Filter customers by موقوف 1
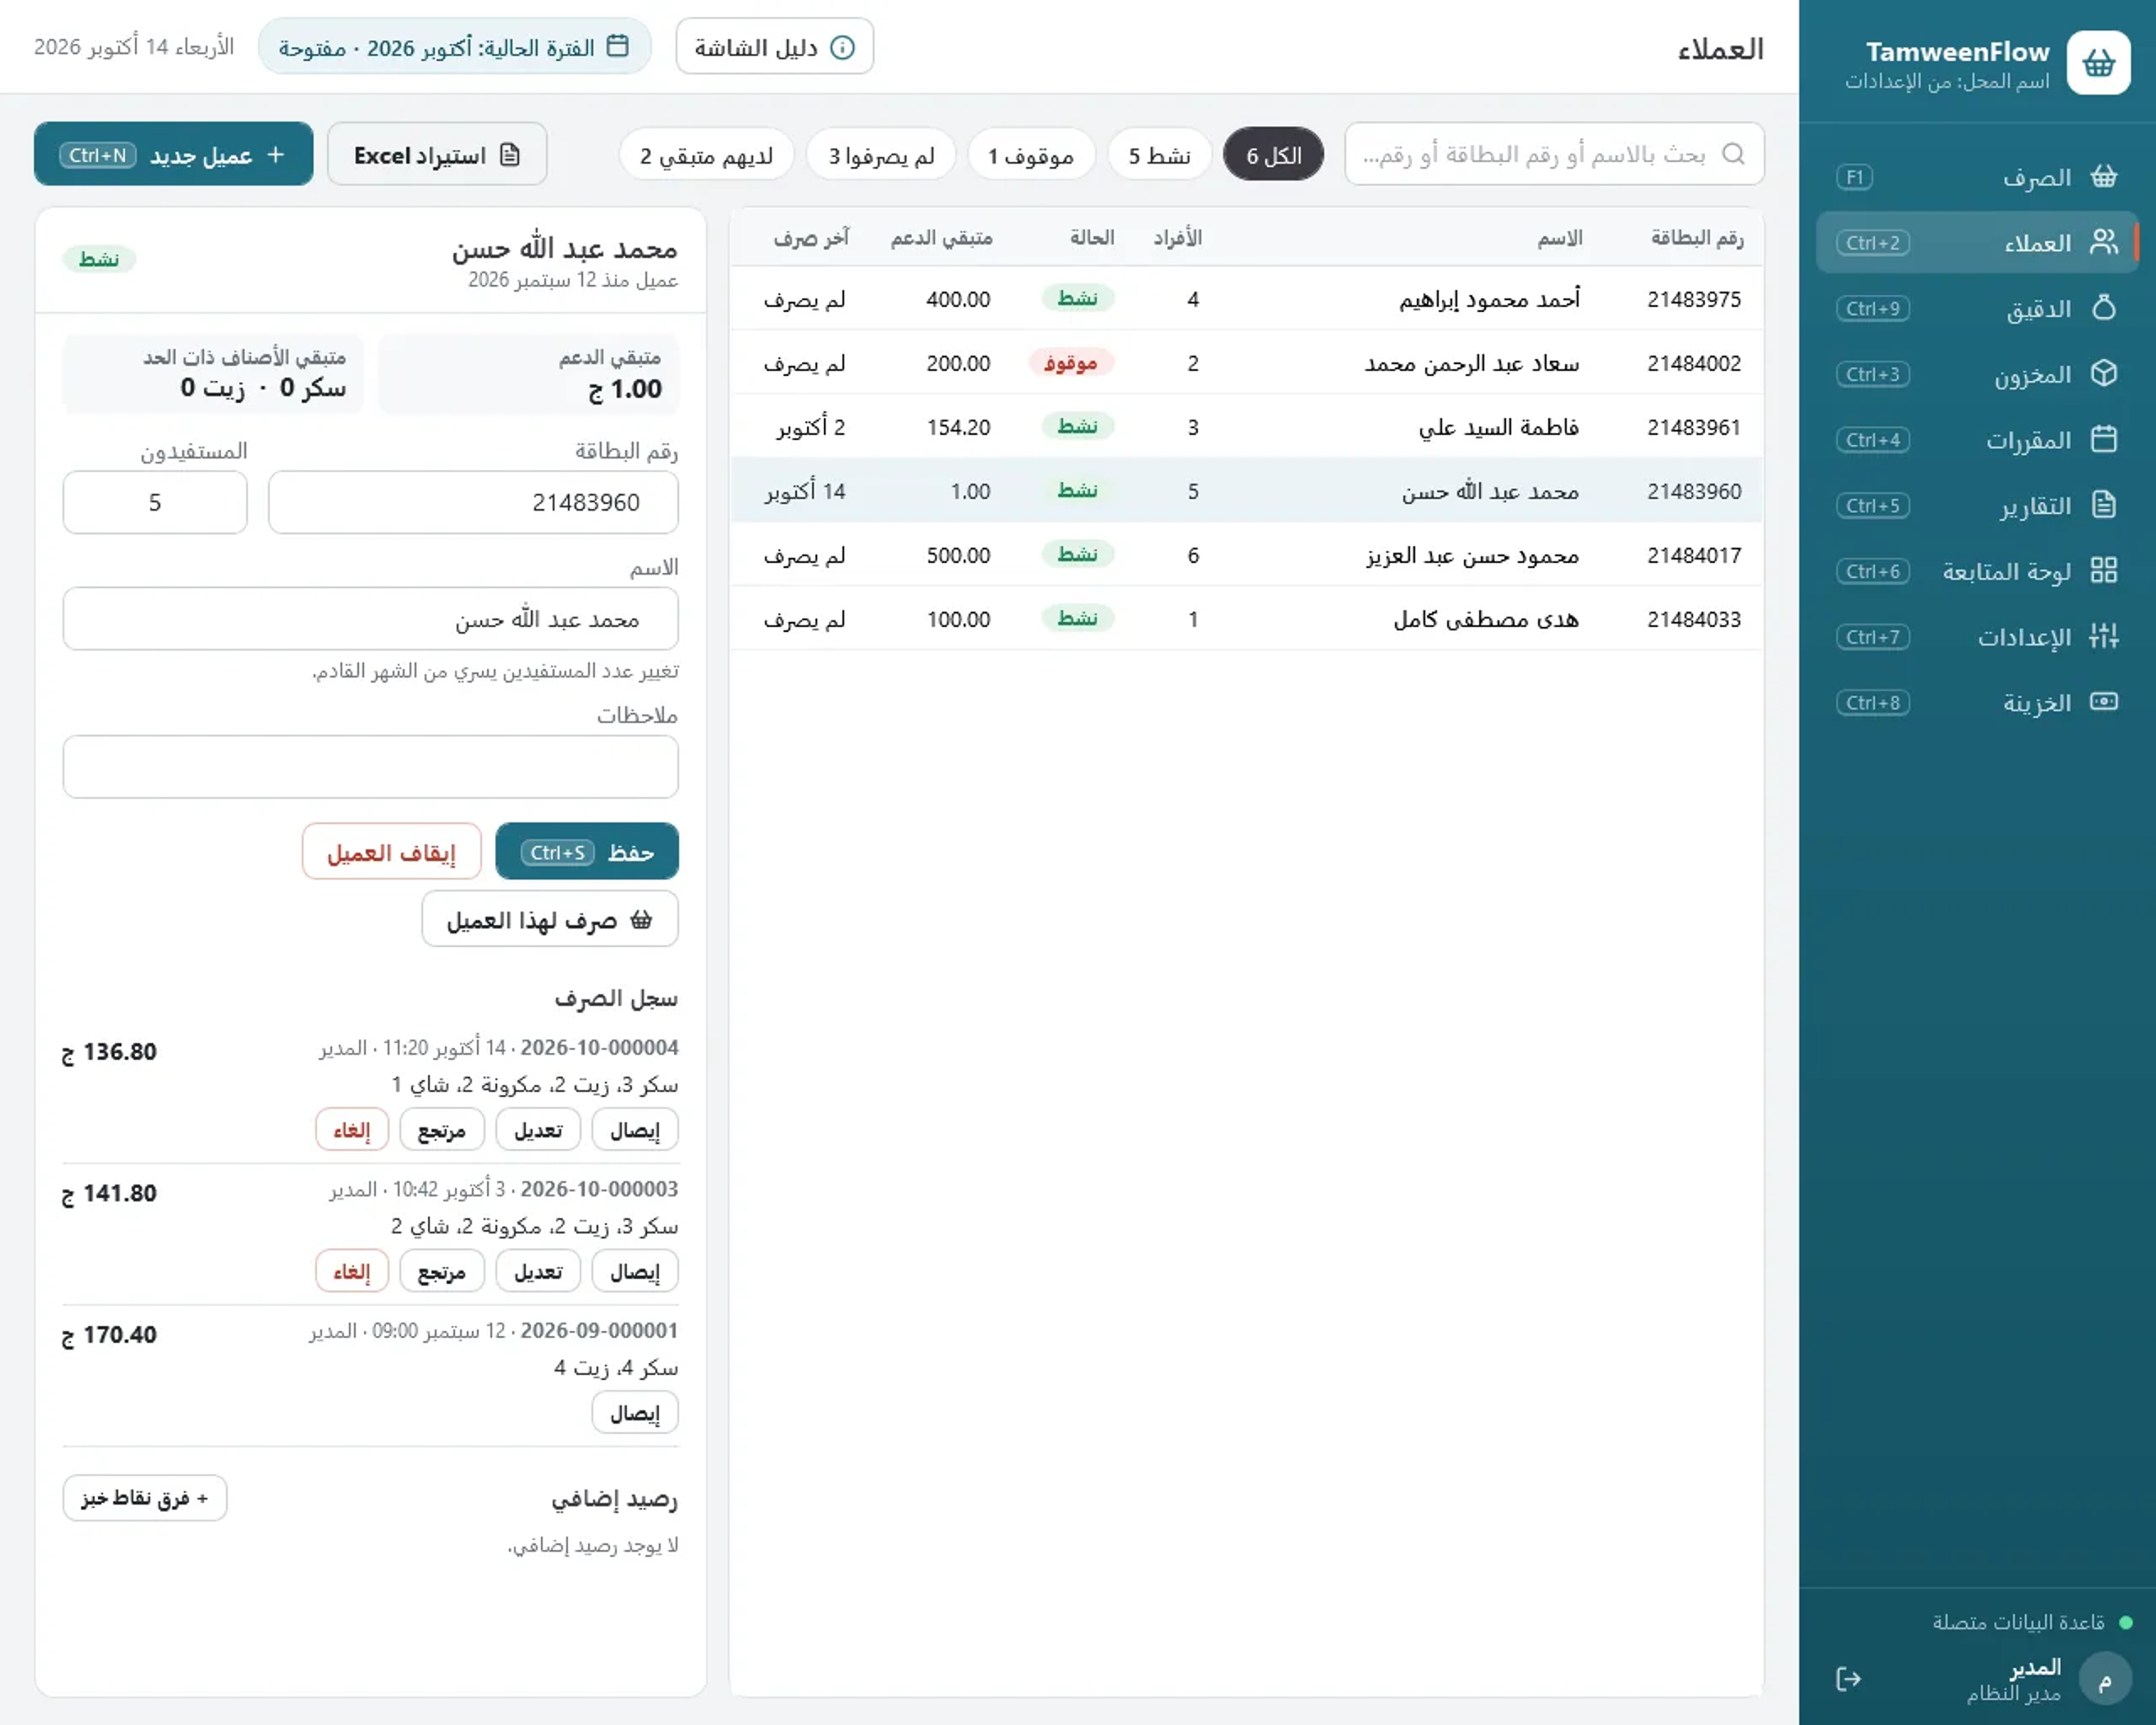2156x1725 pixels. 1031,155
